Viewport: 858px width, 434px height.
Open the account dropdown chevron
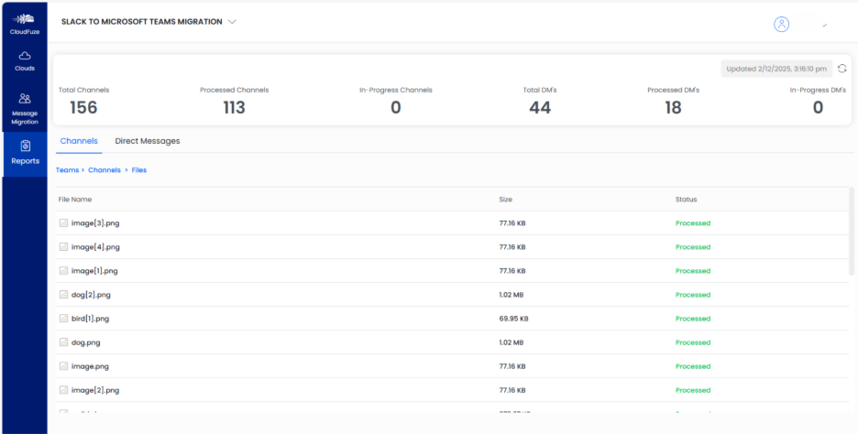click(x=825, y=25)
